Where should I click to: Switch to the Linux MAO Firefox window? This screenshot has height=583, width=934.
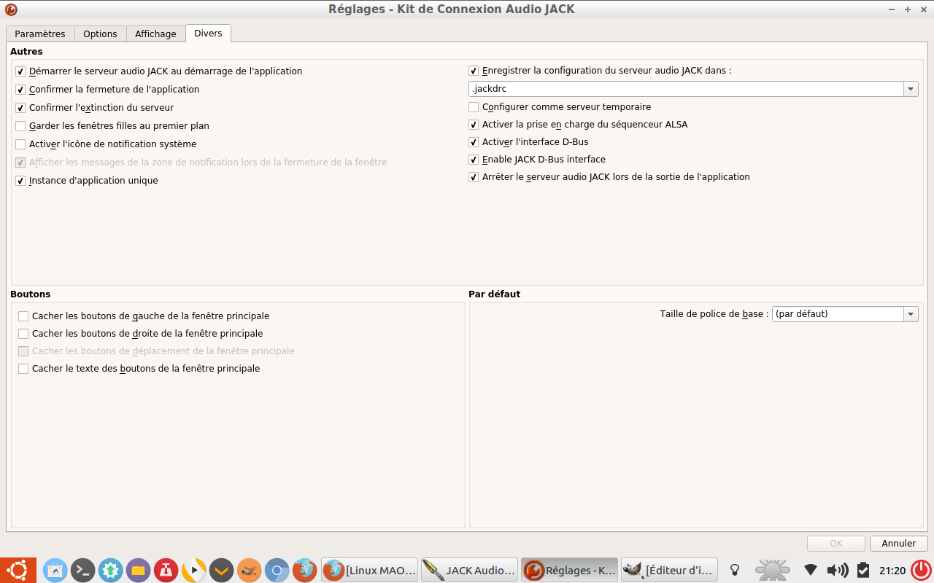(369, 570)
